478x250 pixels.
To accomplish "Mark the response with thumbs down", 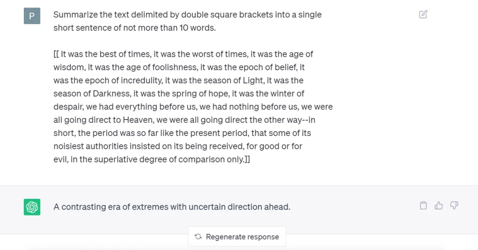I will pos(454,206).
